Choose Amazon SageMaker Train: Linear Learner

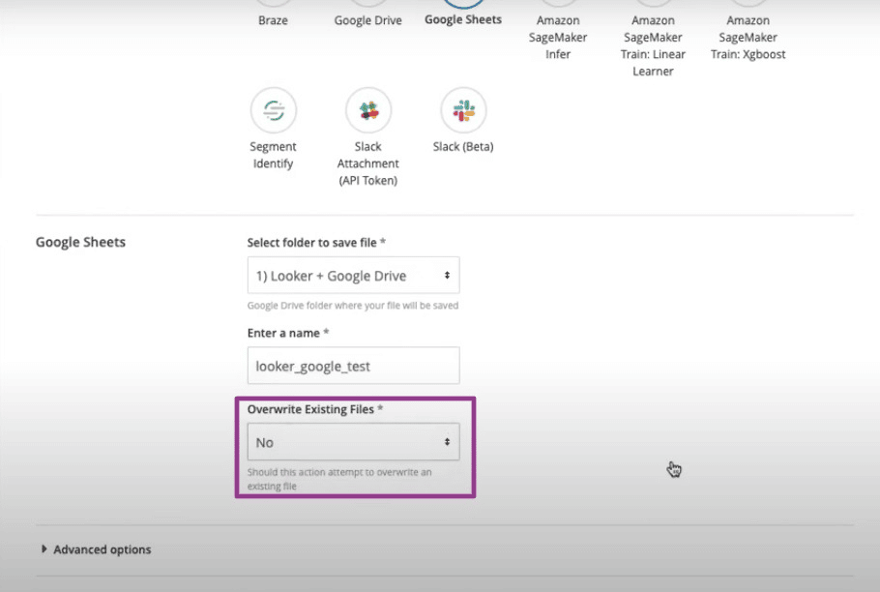coord(653,45)
